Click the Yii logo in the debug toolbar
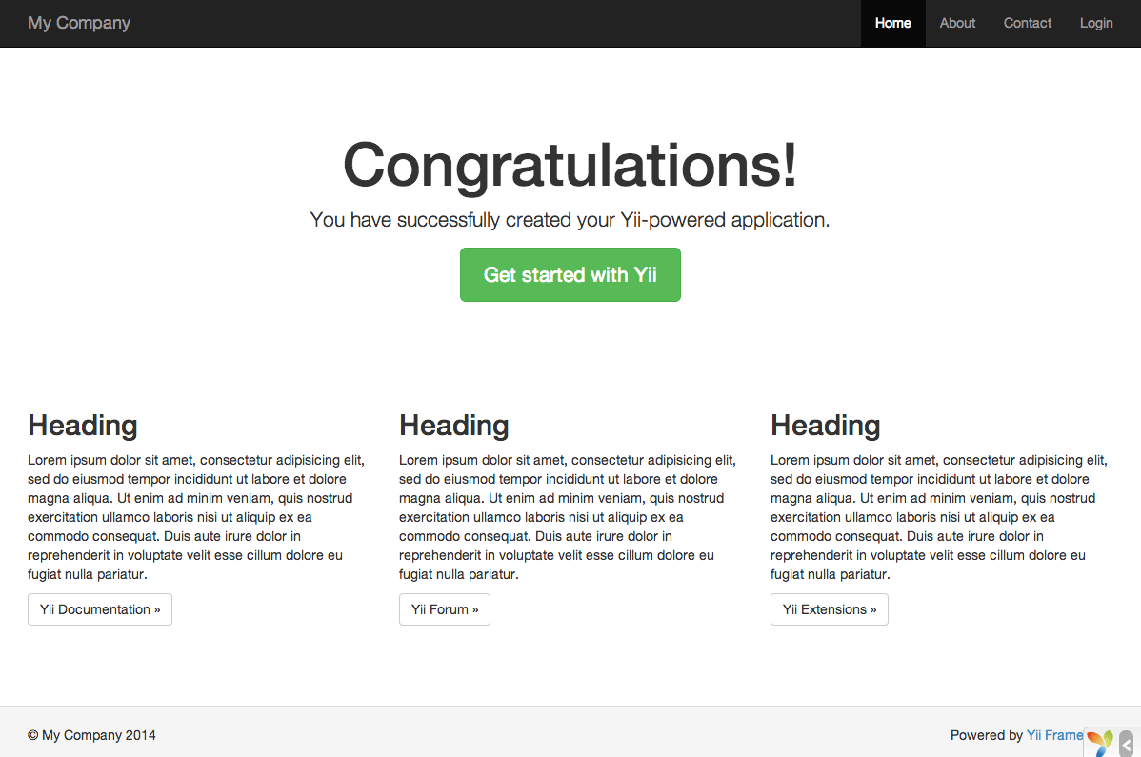 tap(1102, 742)
